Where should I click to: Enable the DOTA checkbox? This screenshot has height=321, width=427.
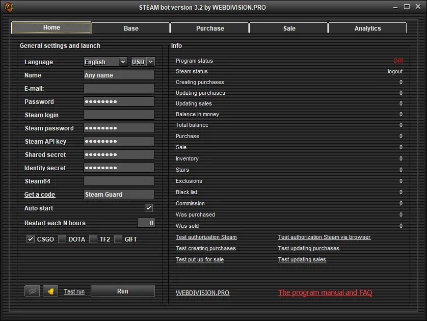pos(62,239)
